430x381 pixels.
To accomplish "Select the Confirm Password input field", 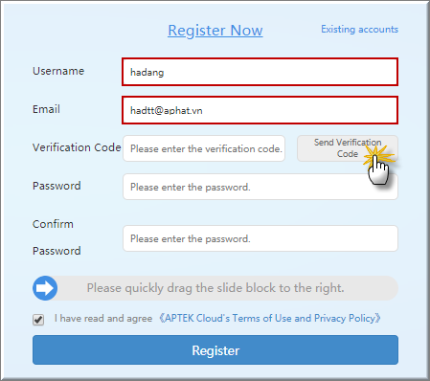I will (260, 238).
